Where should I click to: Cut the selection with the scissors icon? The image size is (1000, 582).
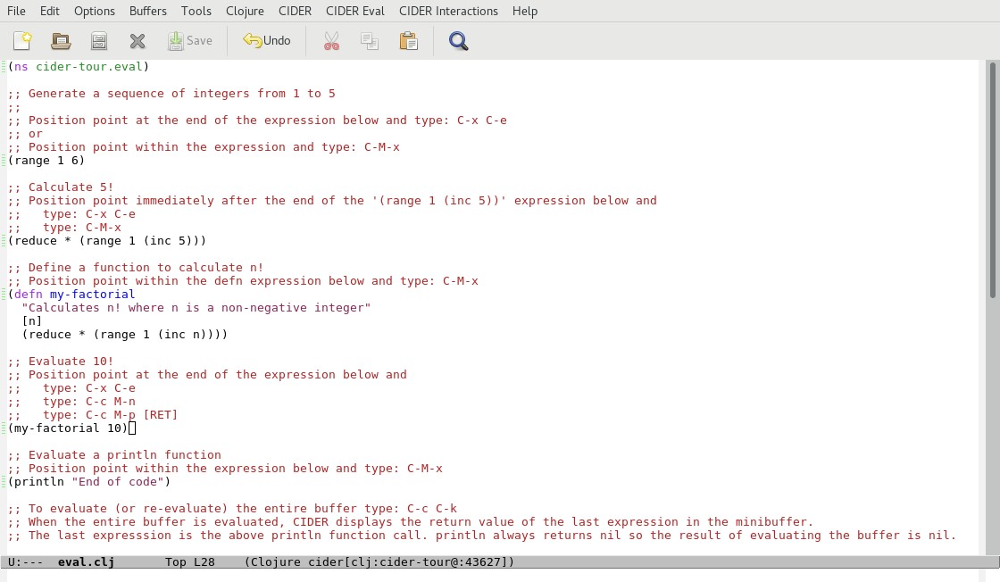[x=331, y=41]
